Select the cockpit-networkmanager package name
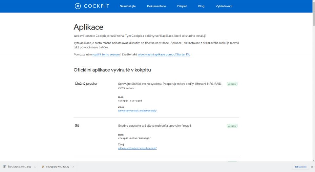Screen dimensions: 315x172 pos(135,138)
